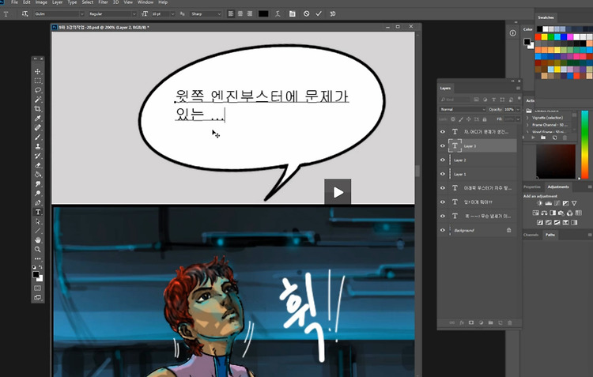
Task: Select the Lasso tool
Action: click(38, 90)
